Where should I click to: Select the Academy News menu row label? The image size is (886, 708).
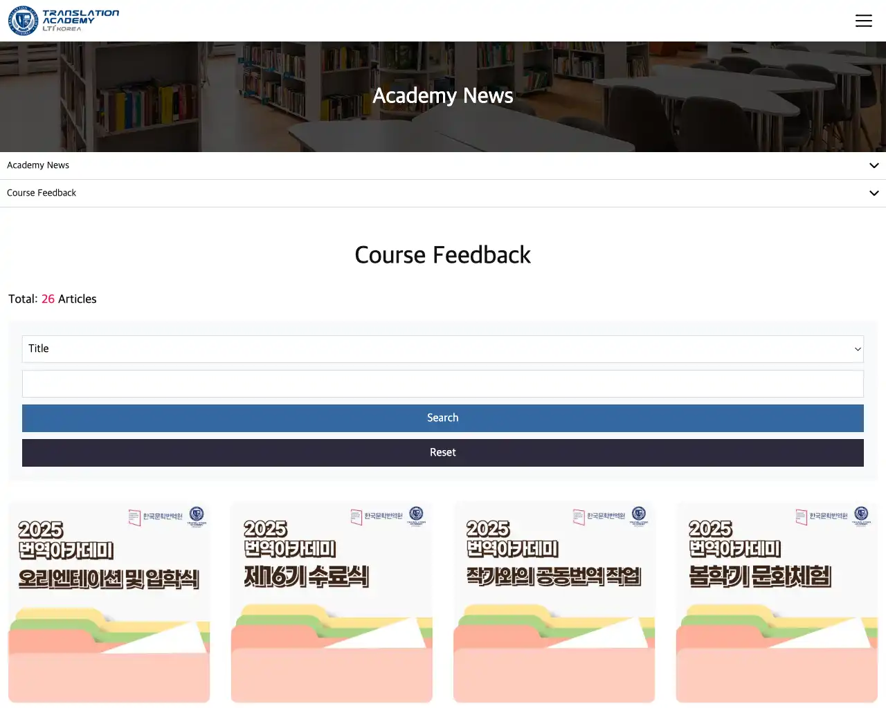coord(38,165)
